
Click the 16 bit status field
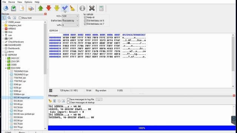pyautogui.click(x=89, y=91)
